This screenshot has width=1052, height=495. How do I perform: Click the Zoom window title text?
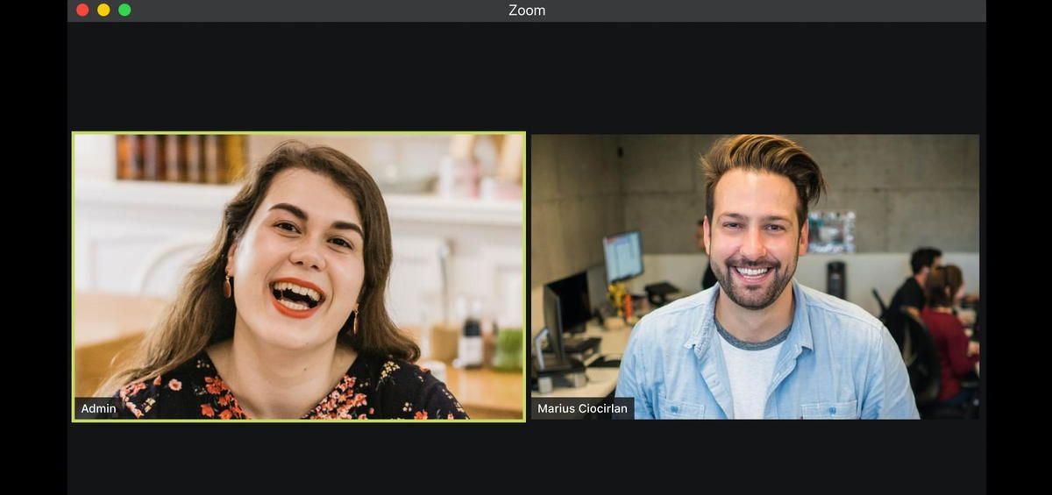coord(527,11)
